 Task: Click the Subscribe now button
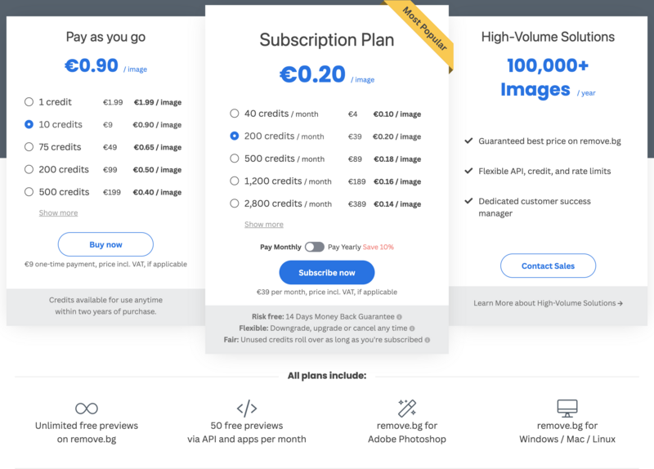click(327, 272)
